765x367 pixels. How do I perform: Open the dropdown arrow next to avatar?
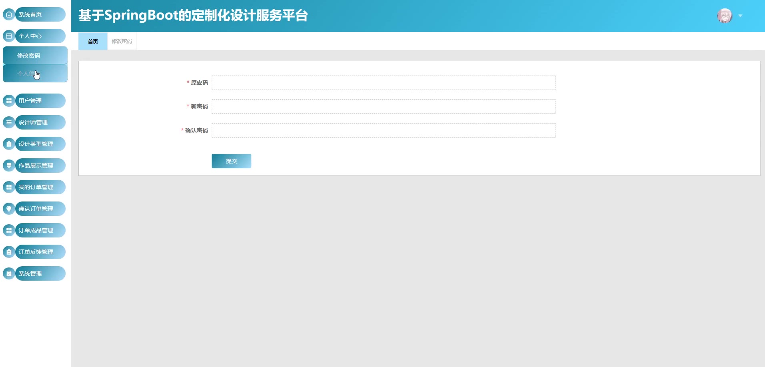coord(740,16)
